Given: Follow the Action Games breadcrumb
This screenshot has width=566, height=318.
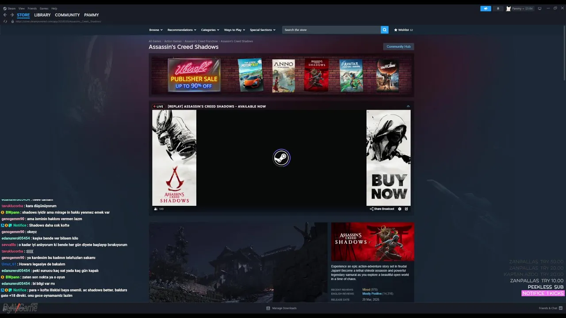Looking at the screenshot, I should click(173, 41).
